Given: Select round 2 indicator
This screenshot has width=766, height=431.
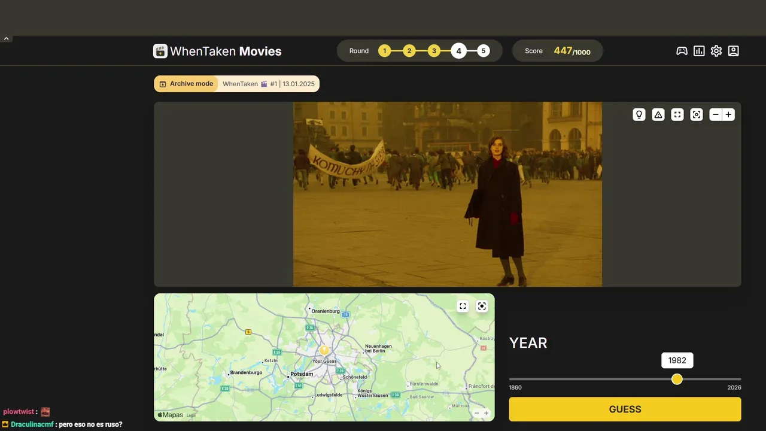Looking at the screenshot, I should pyautogui.click(x=409, y=51).
